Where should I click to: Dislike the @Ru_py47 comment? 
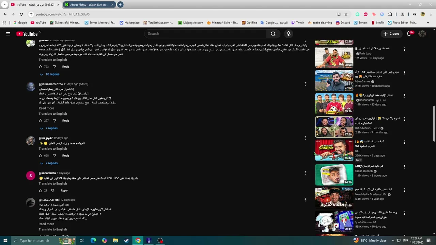54,156
